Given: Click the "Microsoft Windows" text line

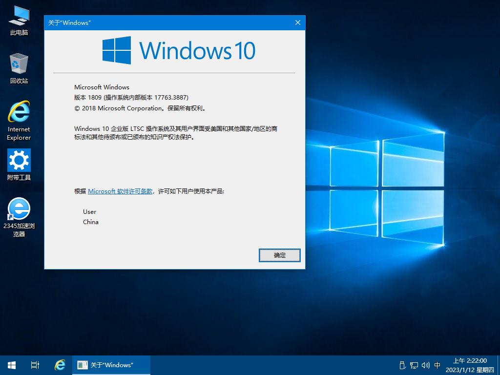Looking at the screenshot, I should pos(102,87).
